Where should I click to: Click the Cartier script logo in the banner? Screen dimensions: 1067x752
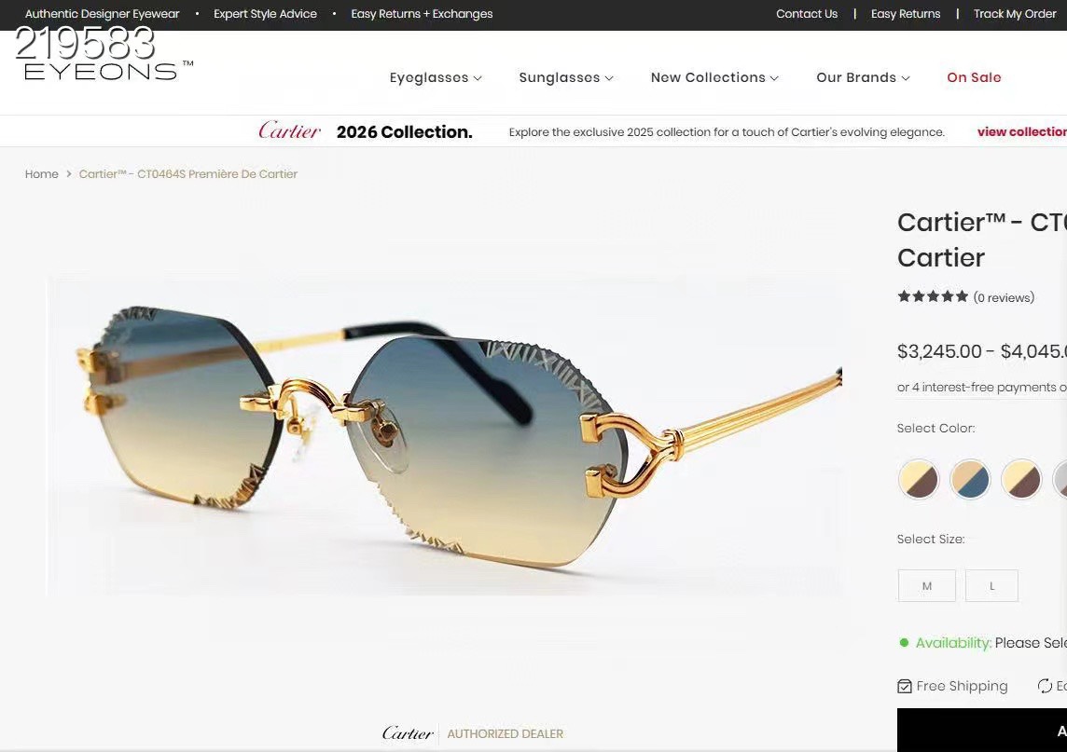click(289, 130)
